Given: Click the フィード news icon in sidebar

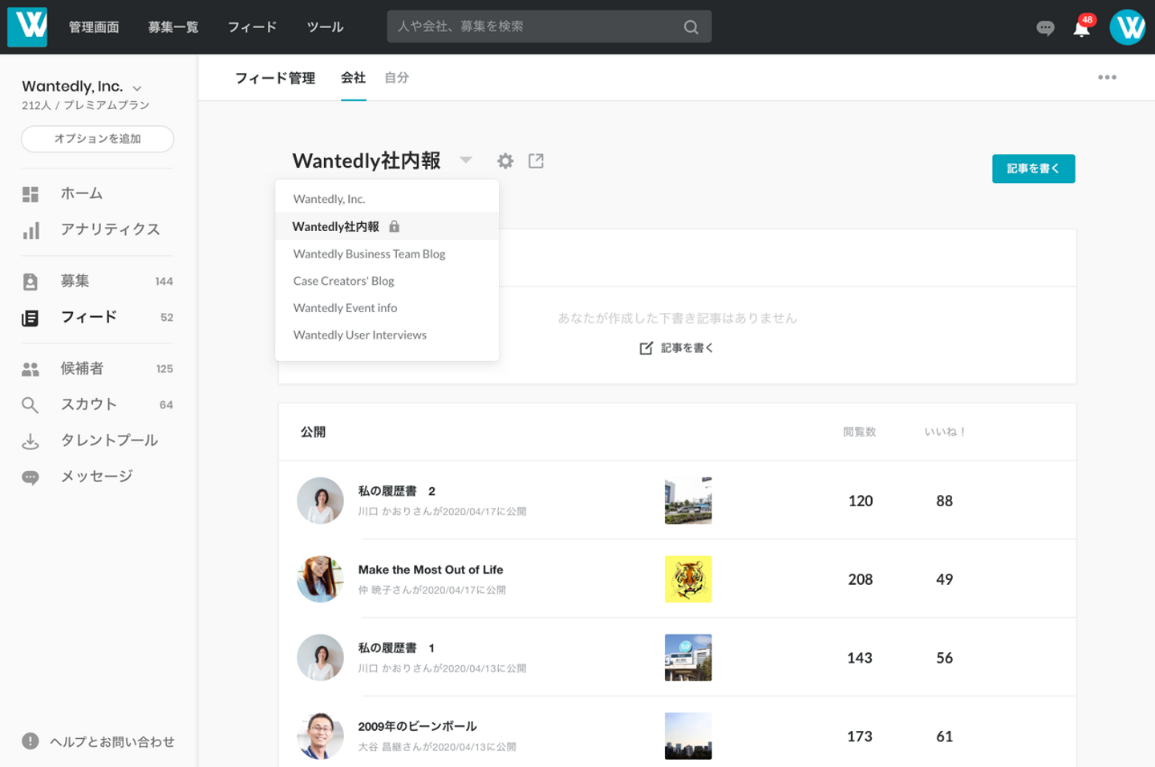Looking at the screenshot, I should (30, 319).
